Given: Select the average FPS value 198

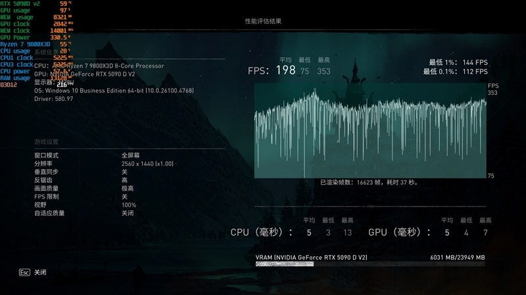Looking at the screenshot, I should click(286, 70).
